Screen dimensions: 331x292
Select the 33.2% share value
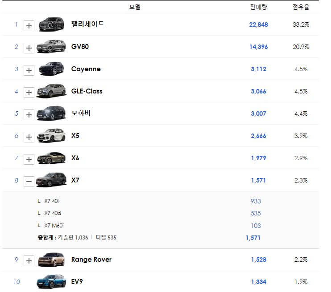click(301, 24)
